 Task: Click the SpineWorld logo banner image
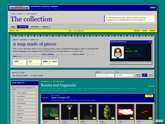point(19,7)
